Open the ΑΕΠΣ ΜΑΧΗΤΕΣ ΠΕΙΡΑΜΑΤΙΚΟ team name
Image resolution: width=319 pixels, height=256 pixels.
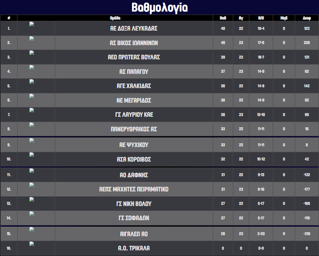pos(134,189)
